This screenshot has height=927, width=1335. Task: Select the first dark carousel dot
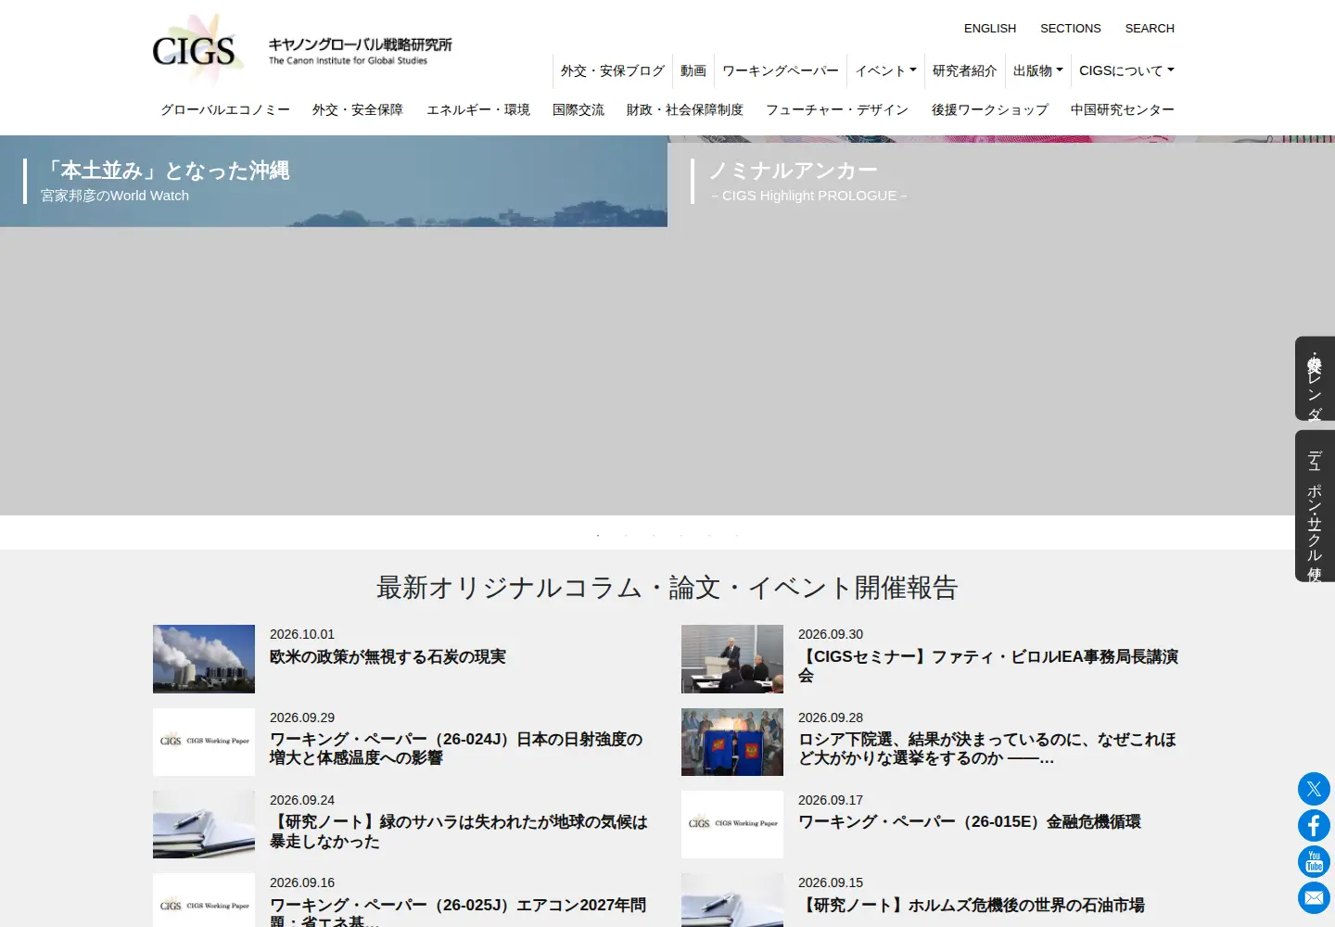(598, 535)
